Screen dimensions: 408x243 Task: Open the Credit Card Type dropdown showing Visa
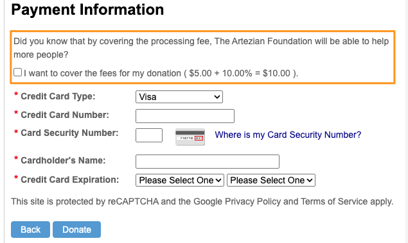[179, 97]
